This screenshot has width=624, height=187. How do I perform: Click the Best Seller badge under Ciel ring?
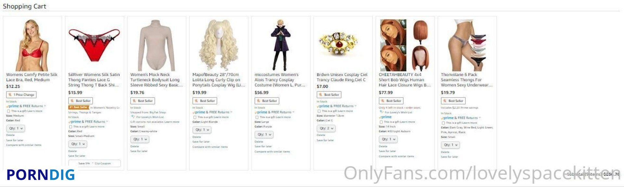coord(329,95)
